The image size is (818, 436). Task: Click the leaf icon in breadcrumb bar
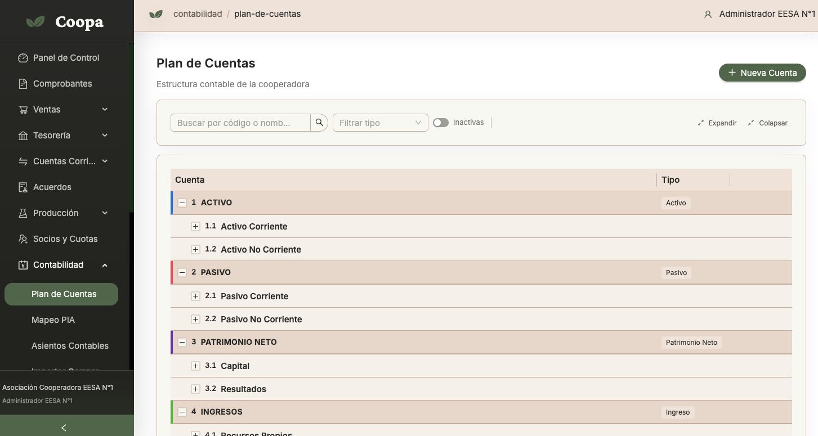point(155,14)
